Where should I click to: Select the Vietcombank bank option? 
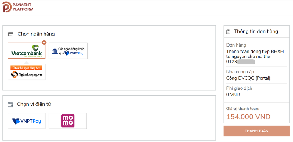pyautogui.click(x=27, y=50)
